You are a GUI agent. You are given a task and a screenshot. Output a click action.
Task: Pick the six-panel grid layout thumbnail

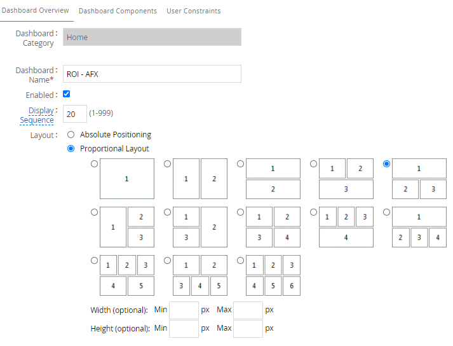[x=241, y=260]
